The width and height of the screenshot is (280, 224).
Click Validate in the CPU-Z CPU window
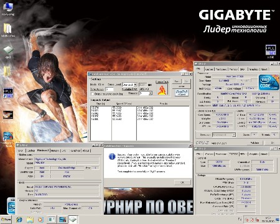pos(254,142)
